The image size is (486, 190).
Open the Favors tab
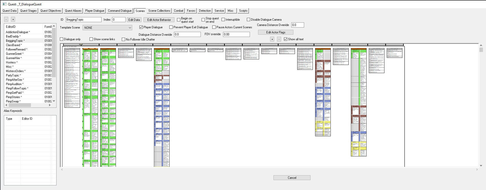click(x=191, y=11)
